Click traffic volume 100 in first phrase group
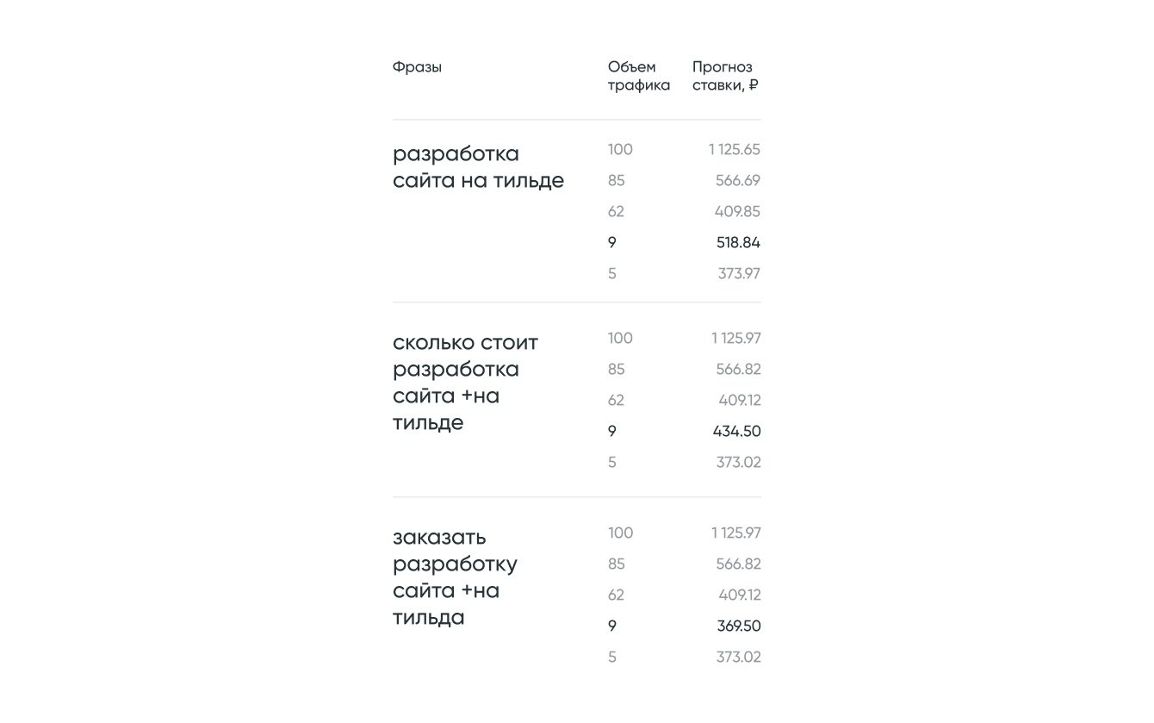Viewport: 1154px width, 723px height. coord(620,150)
